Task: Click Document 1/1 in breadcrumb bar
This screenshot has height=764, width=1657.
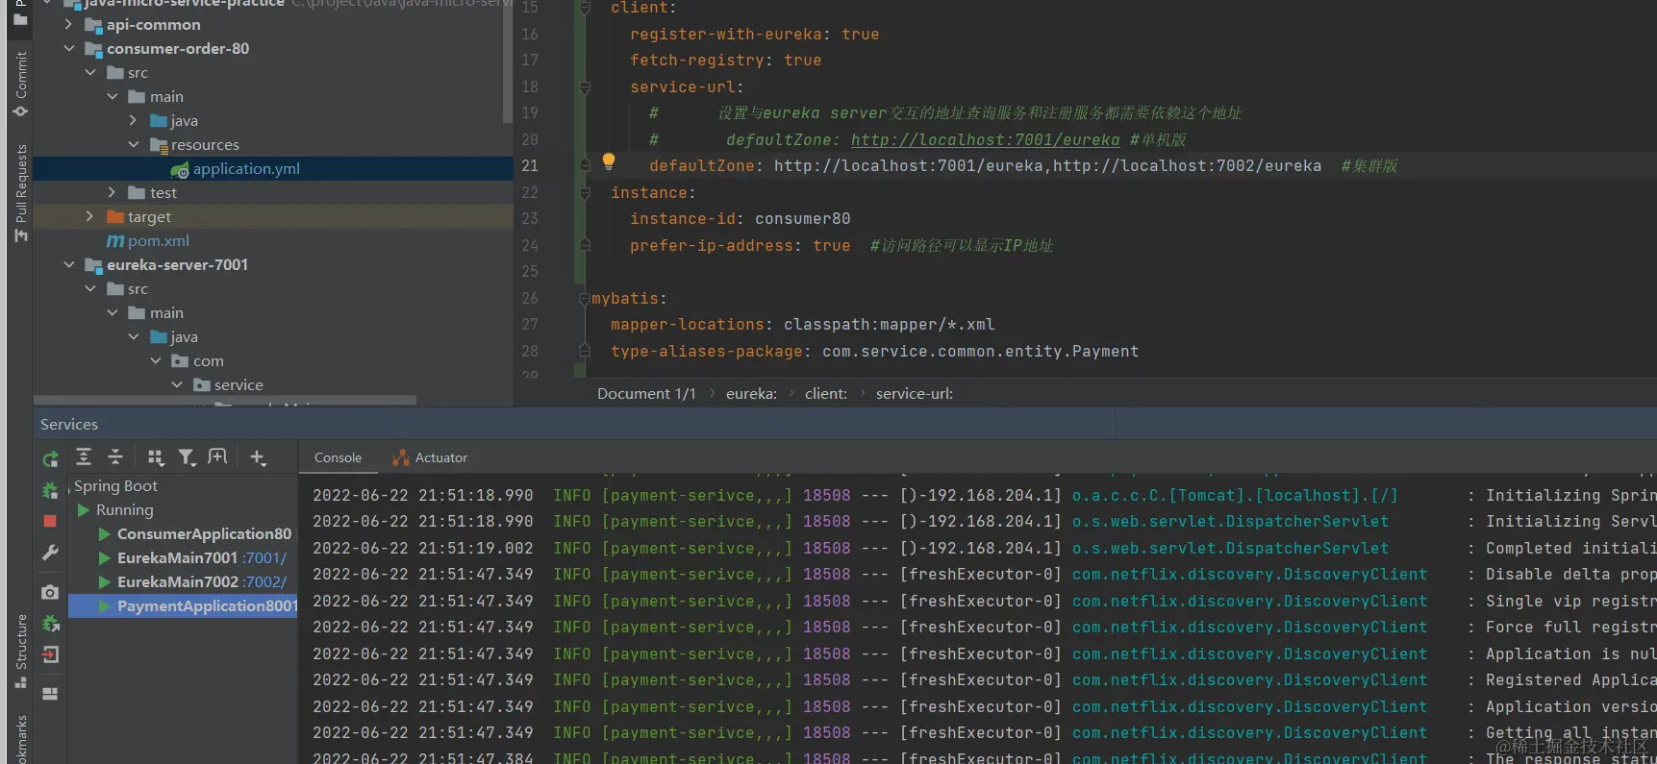Action: point(646,394)
